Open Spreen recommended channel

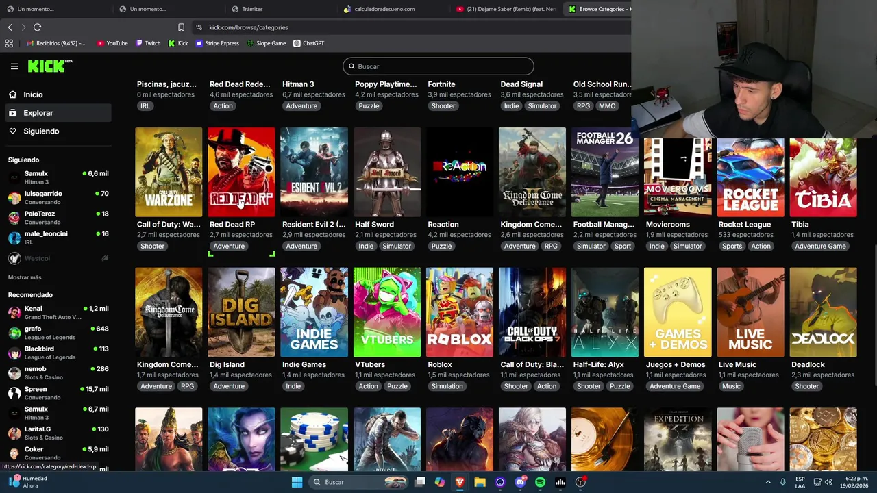point(58,393)
